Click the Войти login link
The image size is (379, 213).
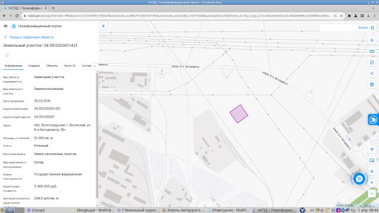click(x=363, y=28)
